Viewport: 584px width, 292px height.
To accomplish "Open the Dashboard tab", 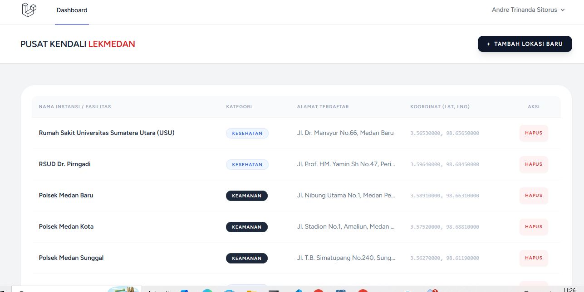I will [x=72, y=10].
